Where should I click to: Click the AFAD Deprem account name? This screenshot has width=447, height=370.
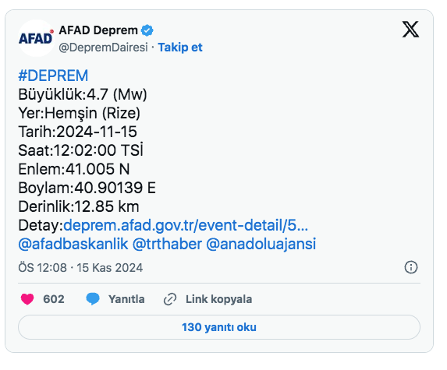98,30
